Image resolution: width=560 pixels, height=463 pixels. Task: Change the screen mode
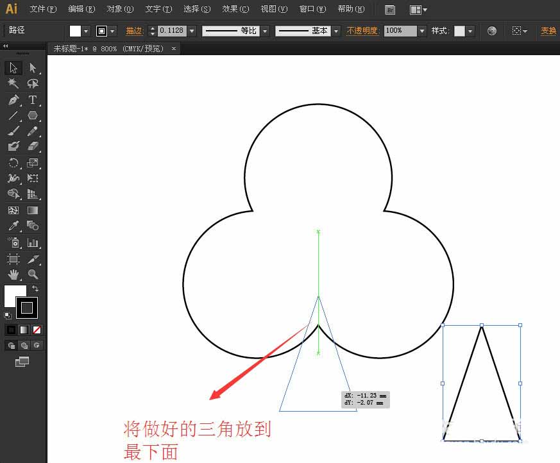tap(22, 362)
